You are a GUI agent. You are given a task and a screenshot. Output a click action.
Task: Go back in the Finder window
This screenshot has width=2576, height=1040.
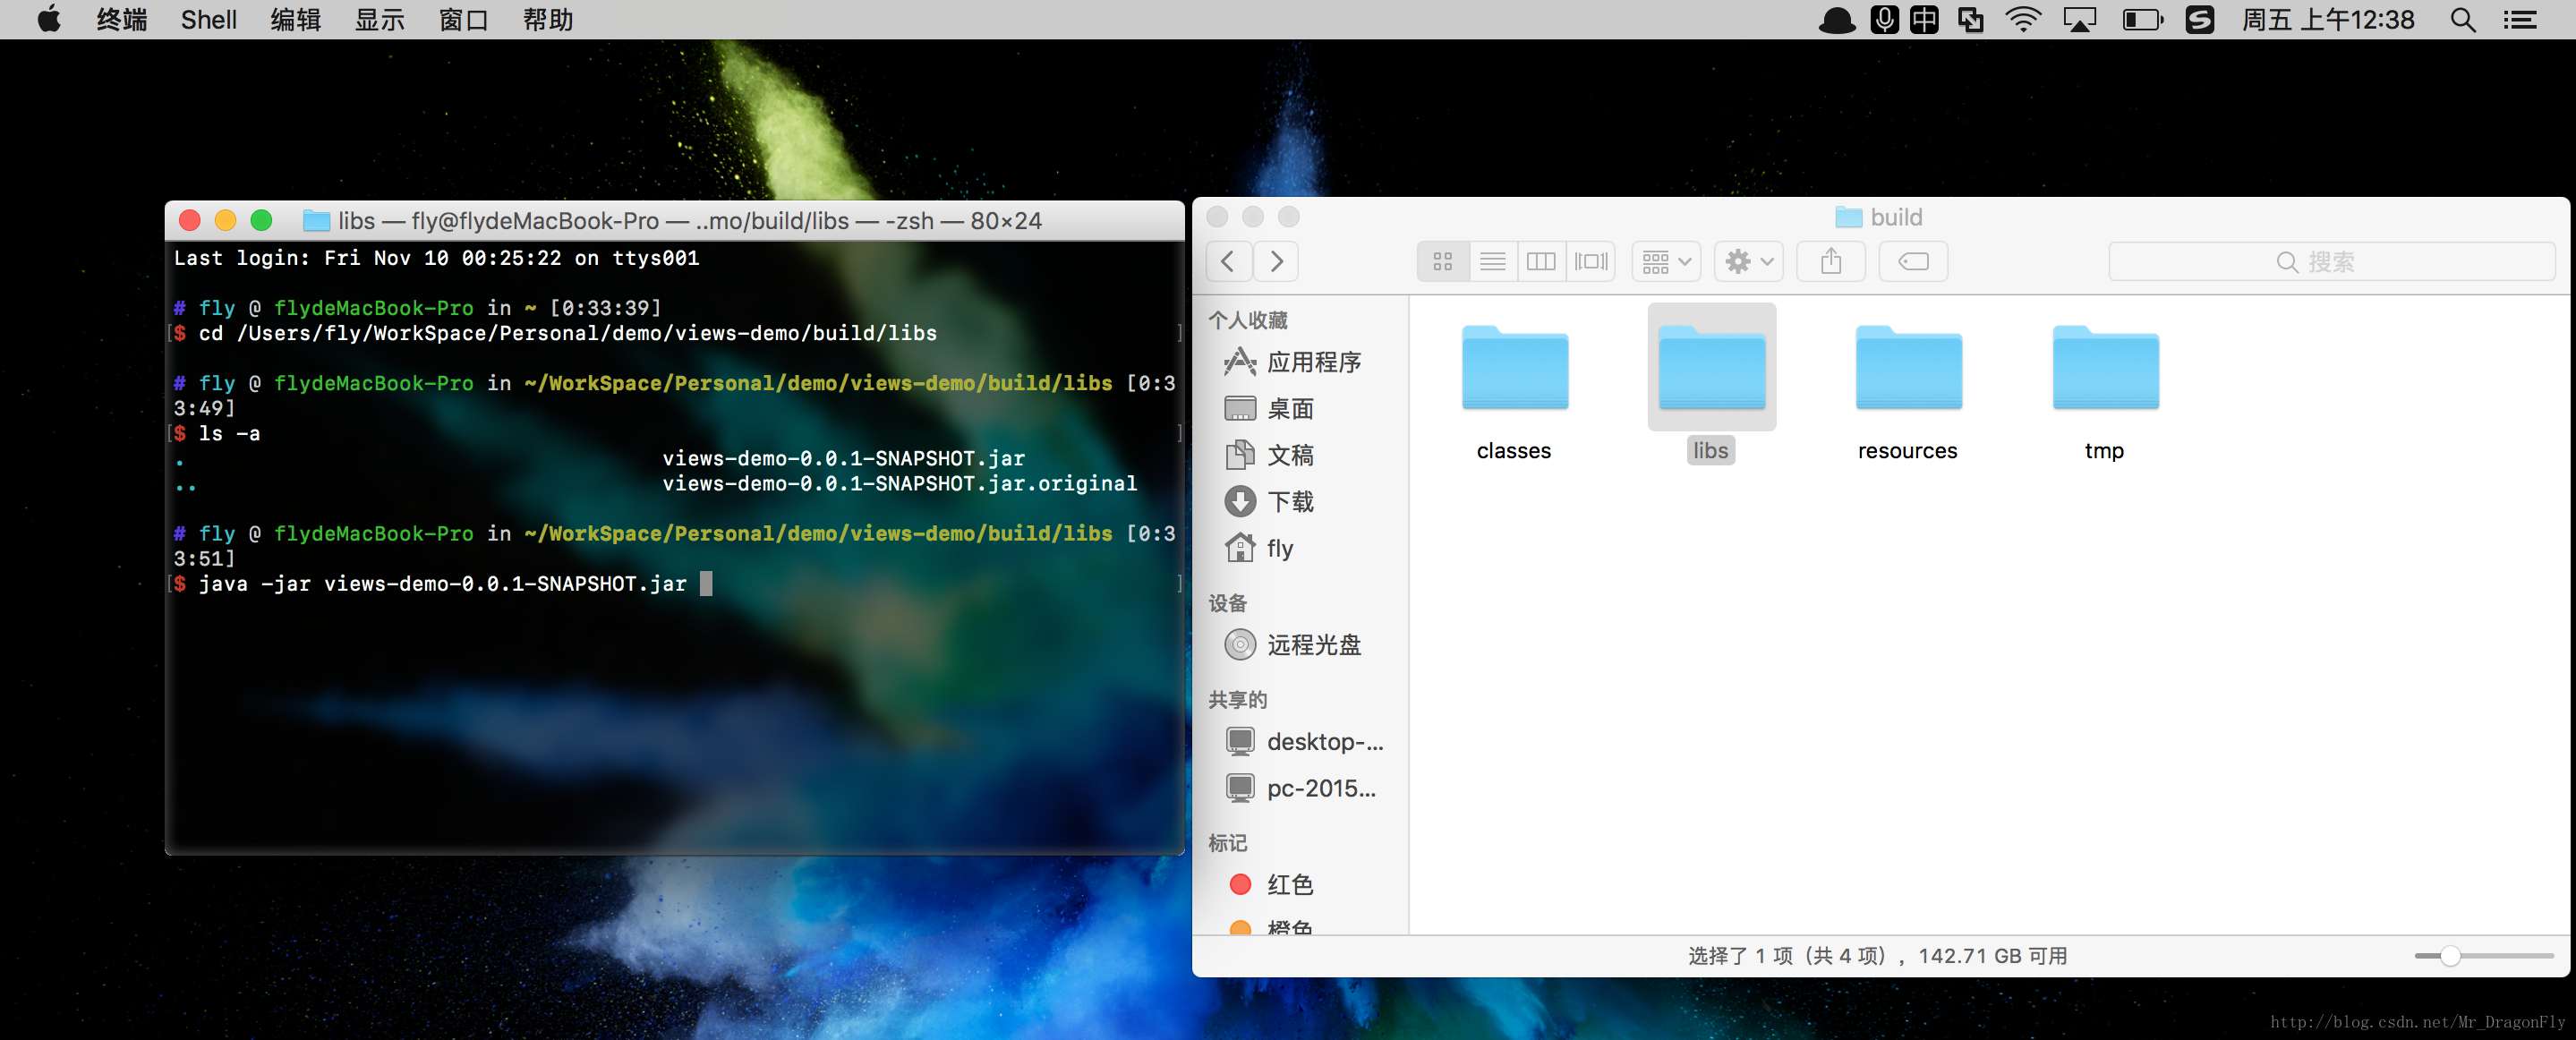tap(1228, 262)
